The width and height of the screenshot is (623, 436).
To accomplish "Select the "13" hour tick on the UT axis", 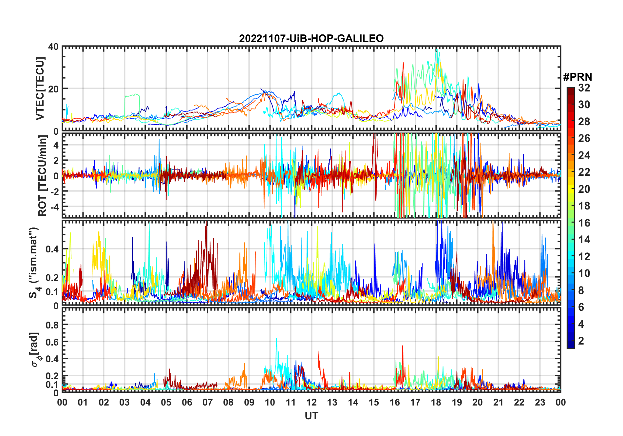I will (x=332, y=402).
